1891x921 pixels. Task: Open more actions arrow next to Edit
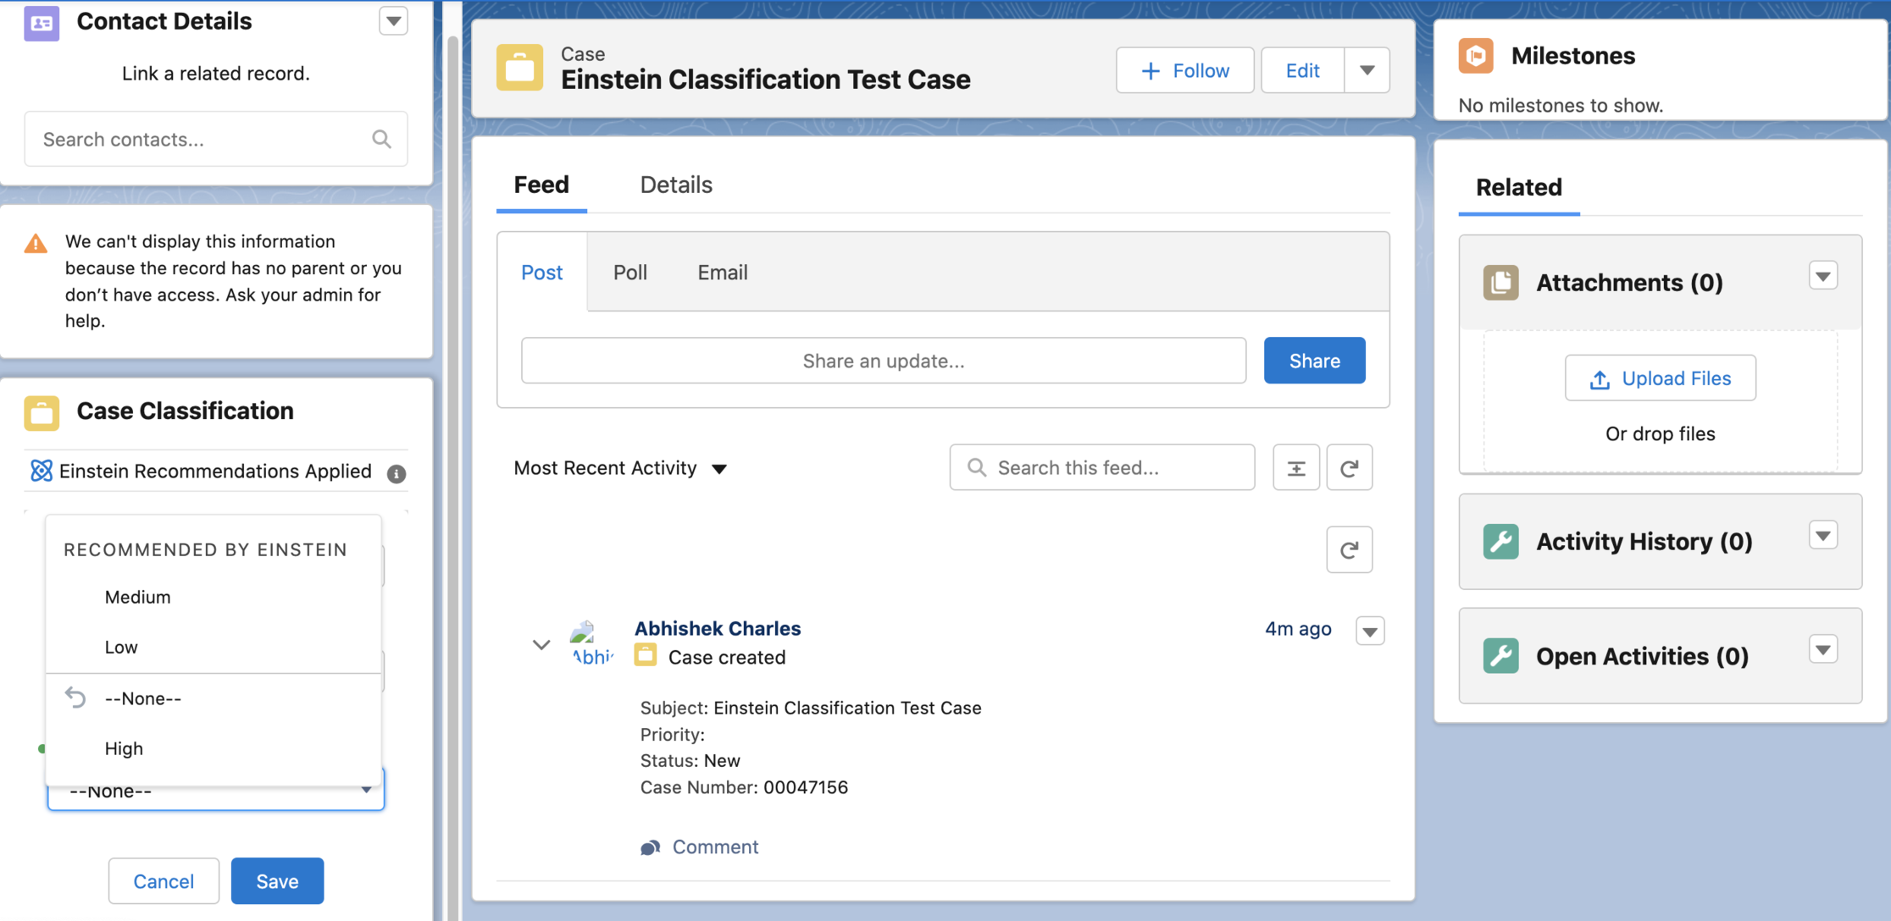pyautogui.click(x=1367, y=70)
